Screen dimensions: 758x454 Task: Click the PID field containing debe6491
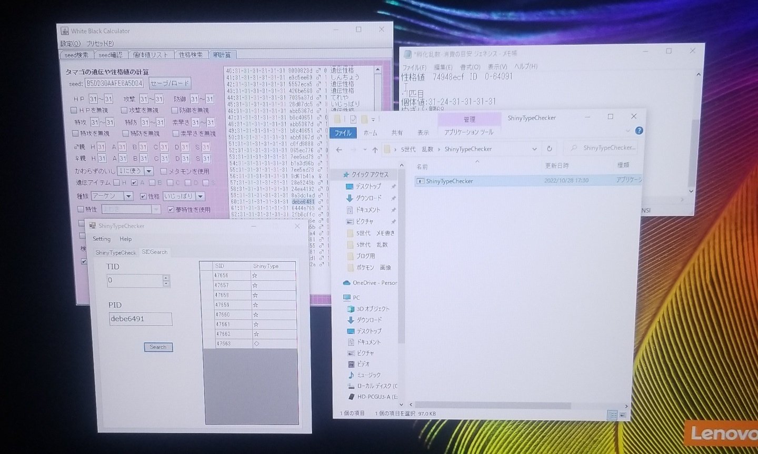[141, 319]
